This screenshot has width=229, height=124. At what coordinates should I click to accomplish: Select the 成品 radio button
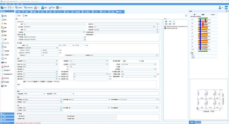[x=140, y=61]
